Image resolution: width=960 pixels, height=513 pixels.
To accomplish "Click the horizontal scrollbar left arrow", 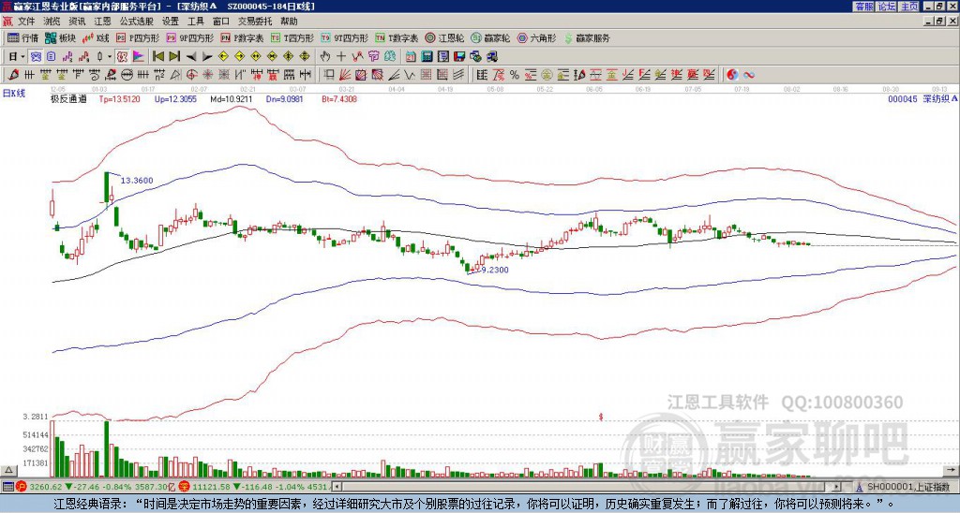I will (337, 487).
